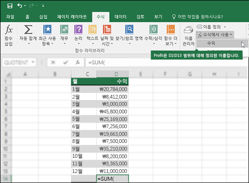Click the Redo arrow icon

(31, 6)
